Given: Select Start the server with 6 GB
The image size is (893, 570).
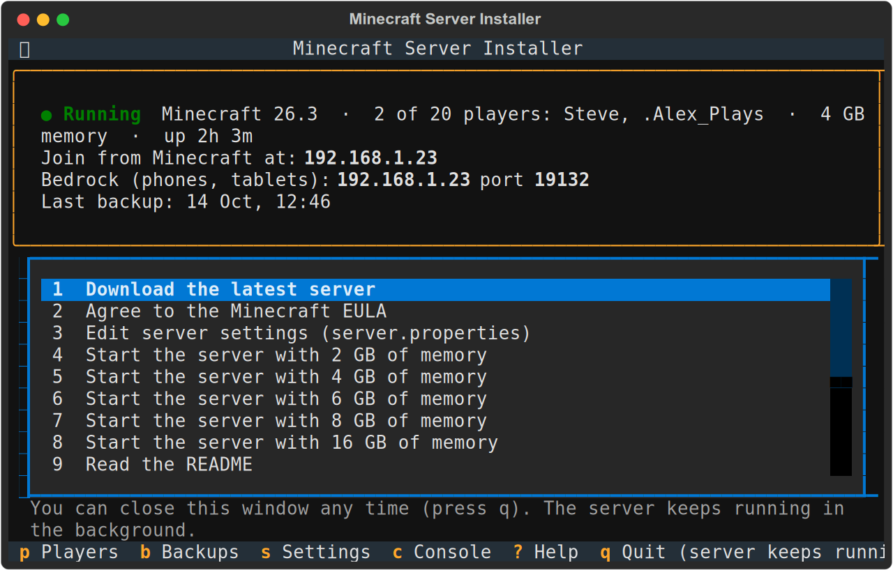Looking at the screenshot, I should (x=435, y=399).
